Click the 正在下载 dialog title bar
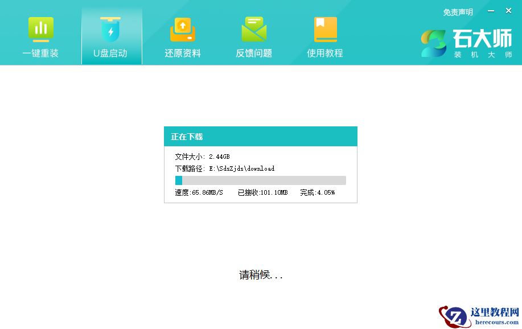Screen dimensions: 522x329 click(x=260, y=137)
